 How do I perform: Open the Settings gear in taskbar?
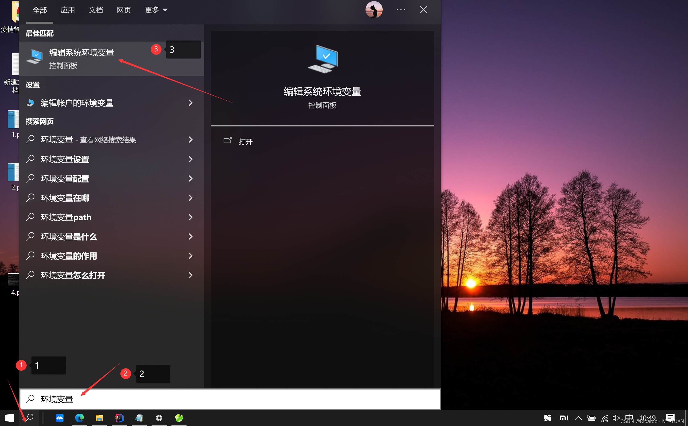click(x=159, y=418)
